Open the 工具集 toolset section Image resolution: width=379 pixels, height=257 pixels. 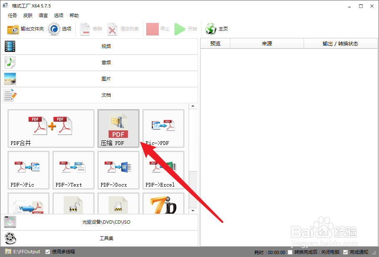coord(106,238)
